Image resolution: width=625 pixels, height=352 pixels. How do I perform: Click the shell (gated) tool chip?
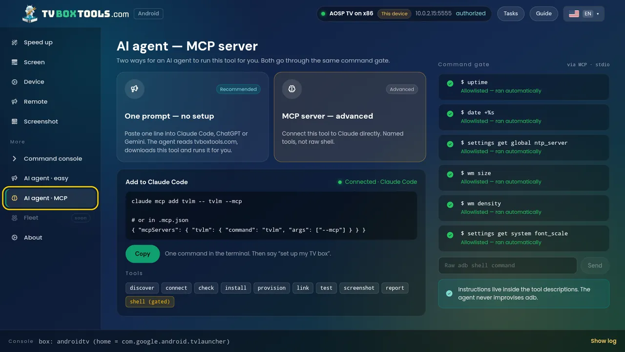click(150, 302)
